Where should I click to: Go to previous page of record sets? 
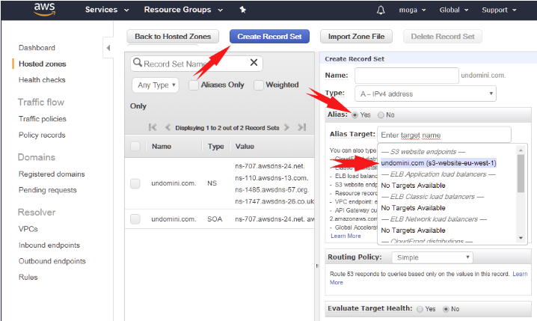click(168, 127)
